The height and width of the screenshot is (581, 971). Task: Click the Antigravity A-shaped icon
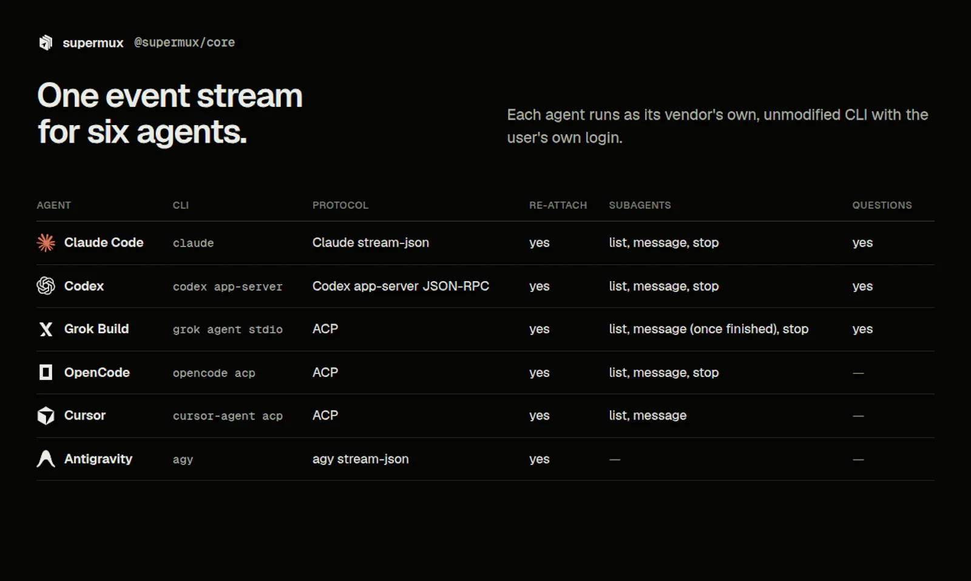[46, 459]
